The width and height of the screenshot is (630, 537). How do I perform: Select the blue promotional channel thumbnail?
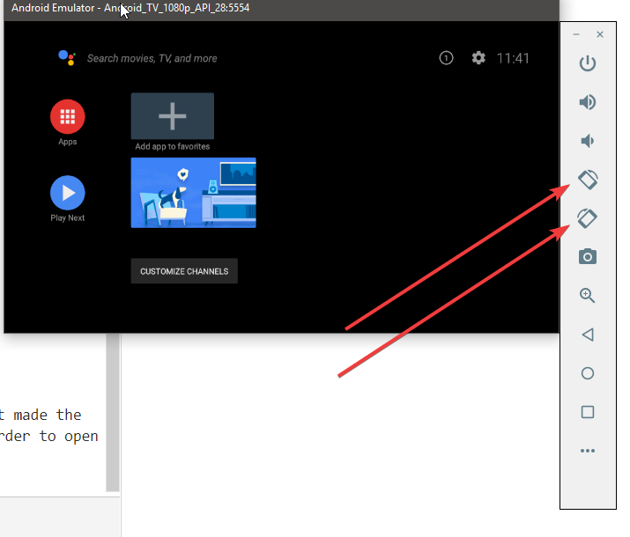(x=194, y=193)
